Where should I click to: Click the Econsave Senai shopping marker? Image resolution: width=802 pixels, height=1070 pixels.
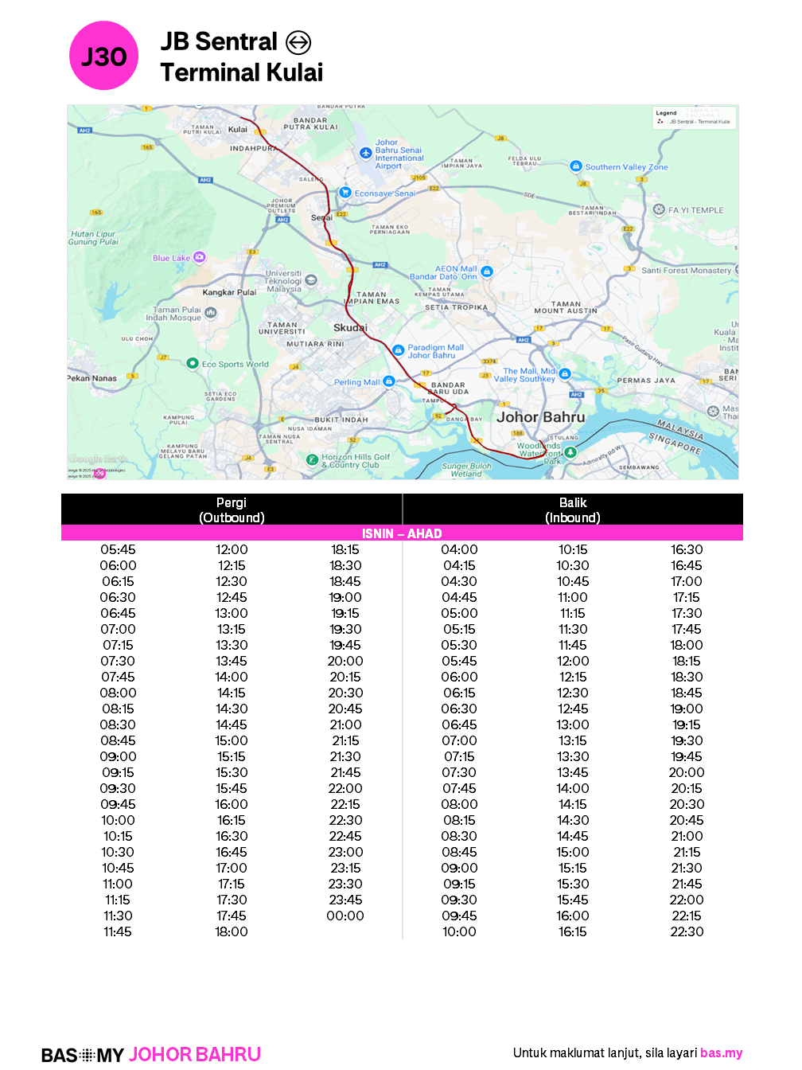pyautogui.click(x=345, y=192)
